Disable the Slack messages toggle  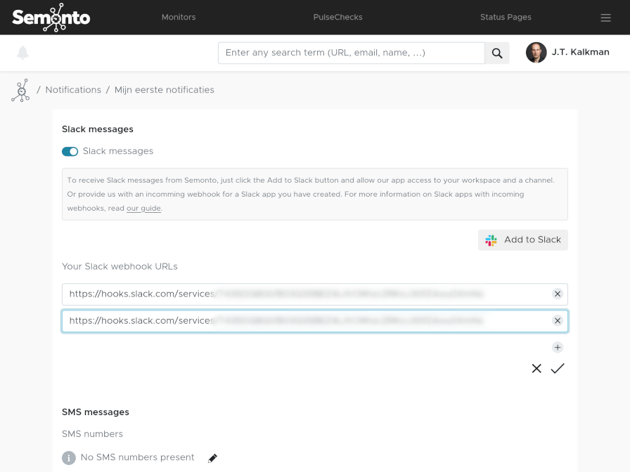[70, 151]
